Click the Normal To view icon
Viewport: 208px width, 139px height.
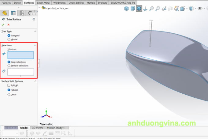[x=146, y=9]
